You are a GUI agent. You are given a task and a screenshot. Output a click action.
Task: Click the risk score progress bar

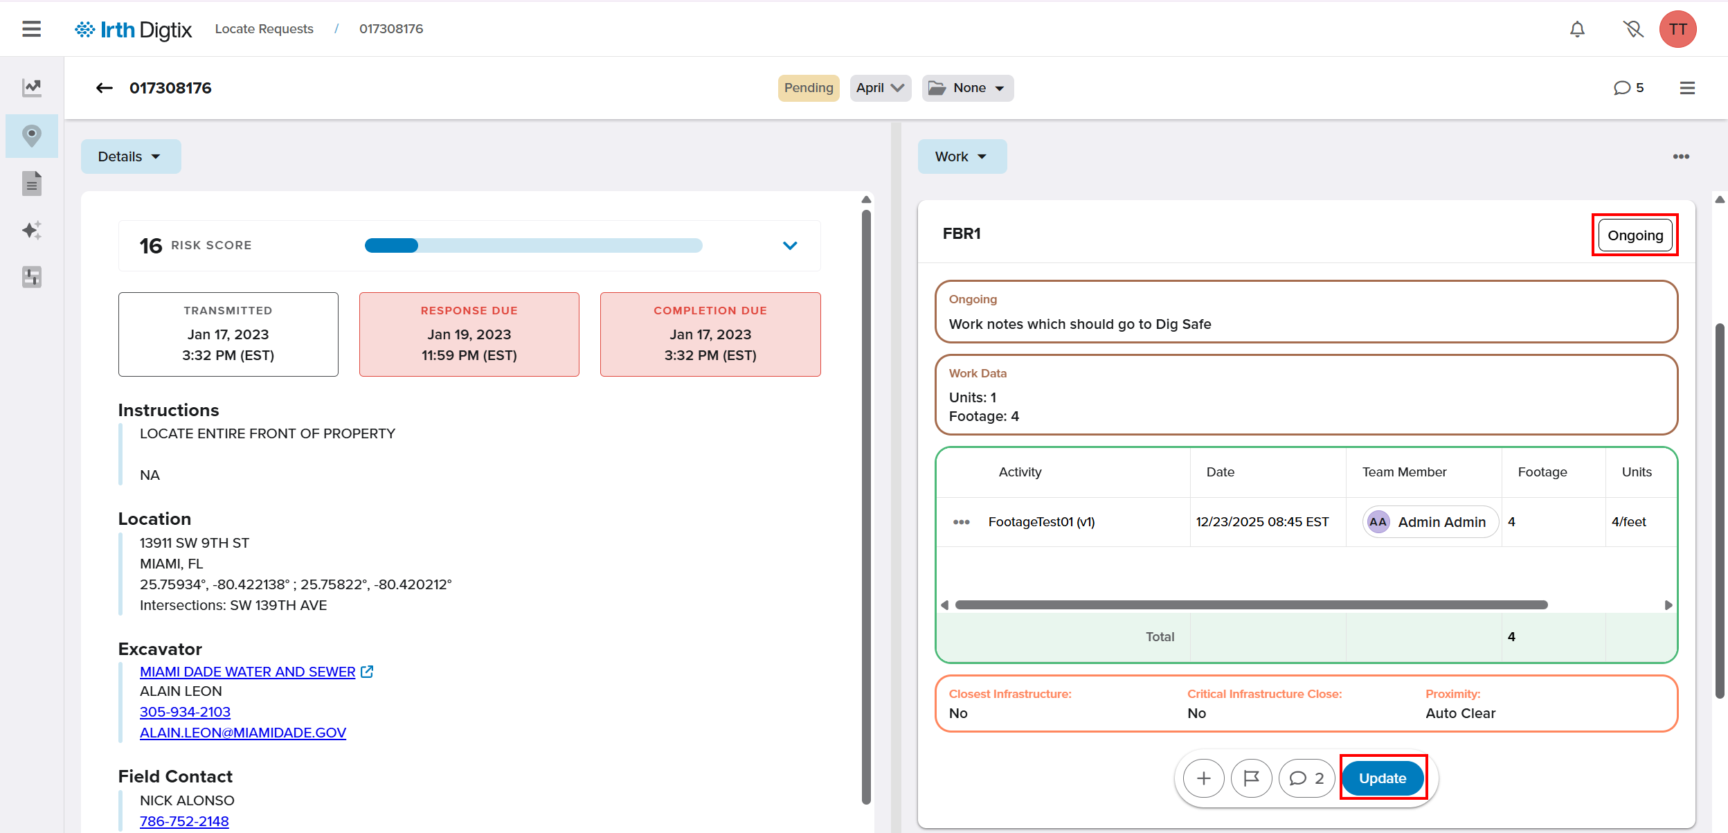[533, 246]
